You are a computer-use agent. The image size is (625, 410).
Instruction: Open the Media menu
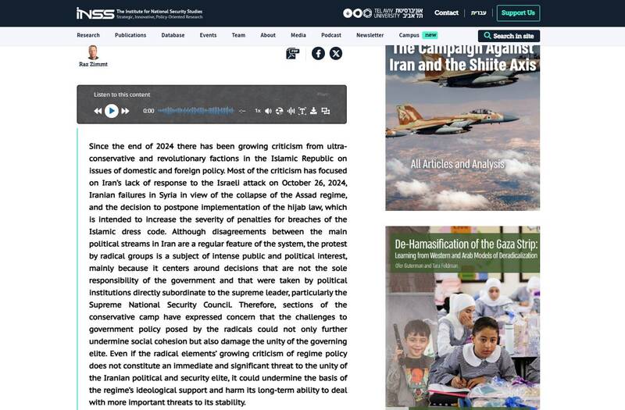pyautogui.click(x=298, y=35)
